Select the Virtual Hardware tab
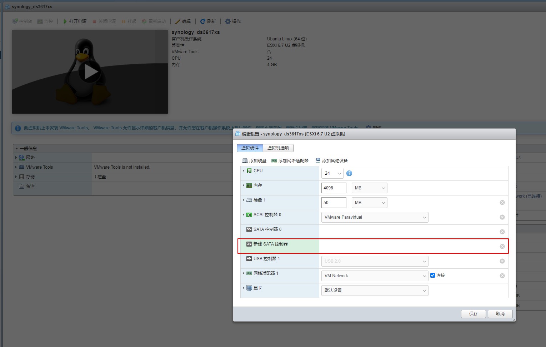Image resolution: width=546 pixels, height=347 pixels. point(250,148)
